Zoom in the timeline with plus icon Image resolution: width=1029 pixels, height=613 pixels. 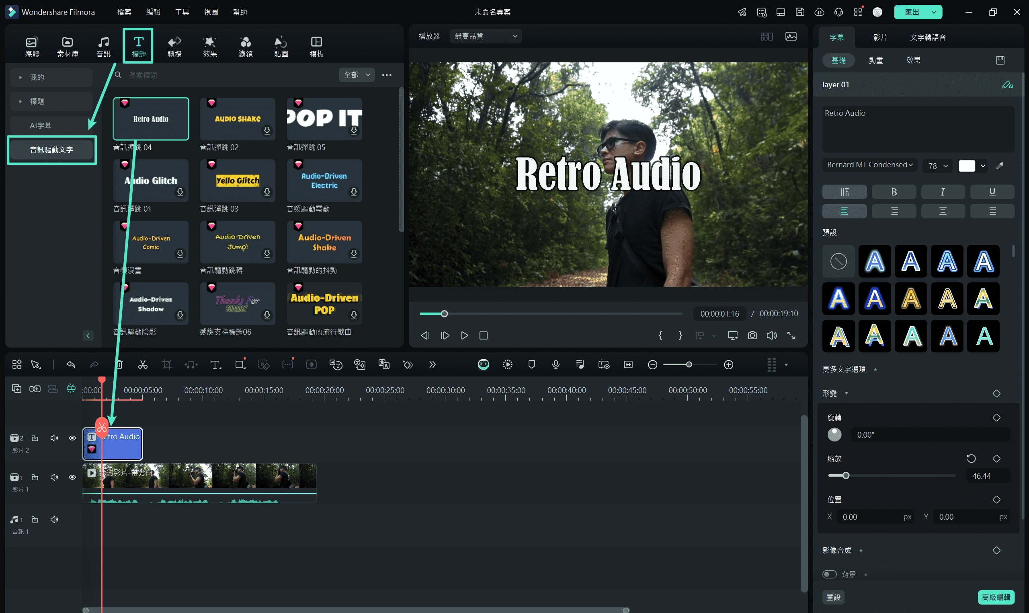pos(728,364)
